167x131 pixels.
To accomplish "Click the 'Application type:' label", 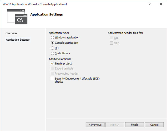I will pyautogui.click(x=59, y=33).
